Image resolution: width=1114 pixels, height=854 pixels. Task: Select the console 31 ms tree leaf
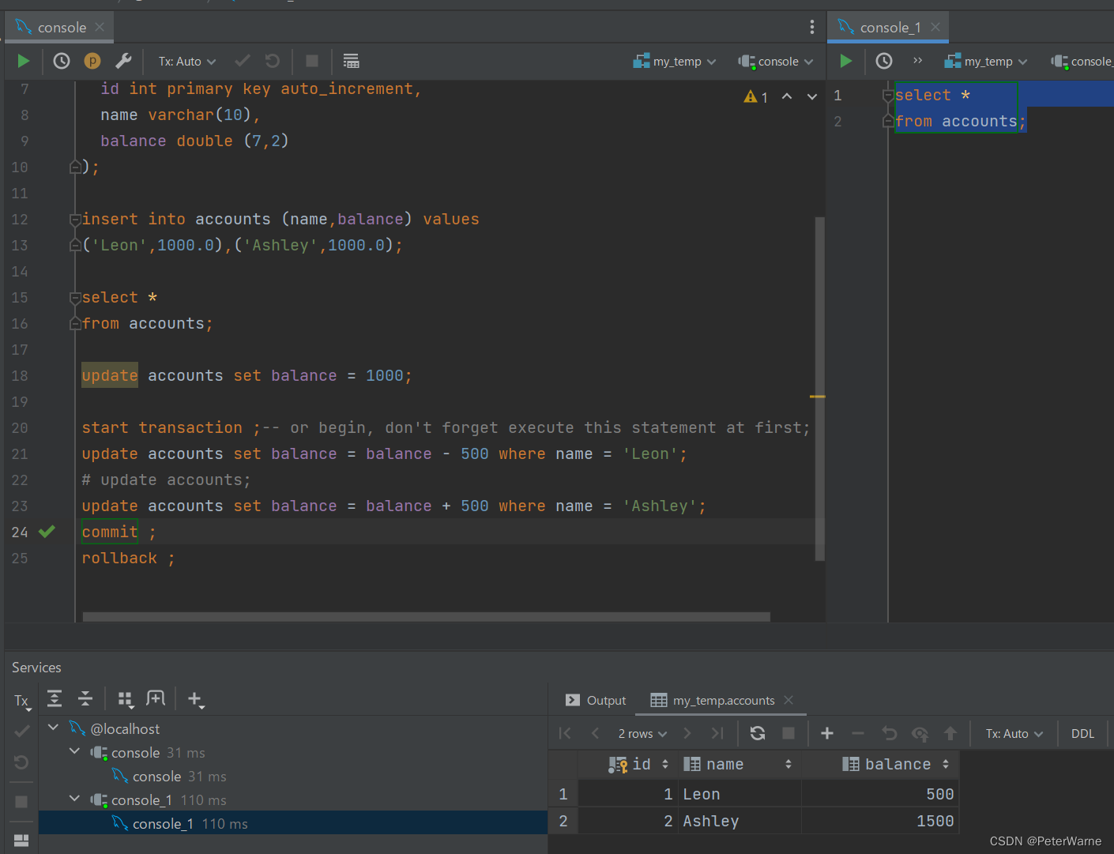pos(293,776)
